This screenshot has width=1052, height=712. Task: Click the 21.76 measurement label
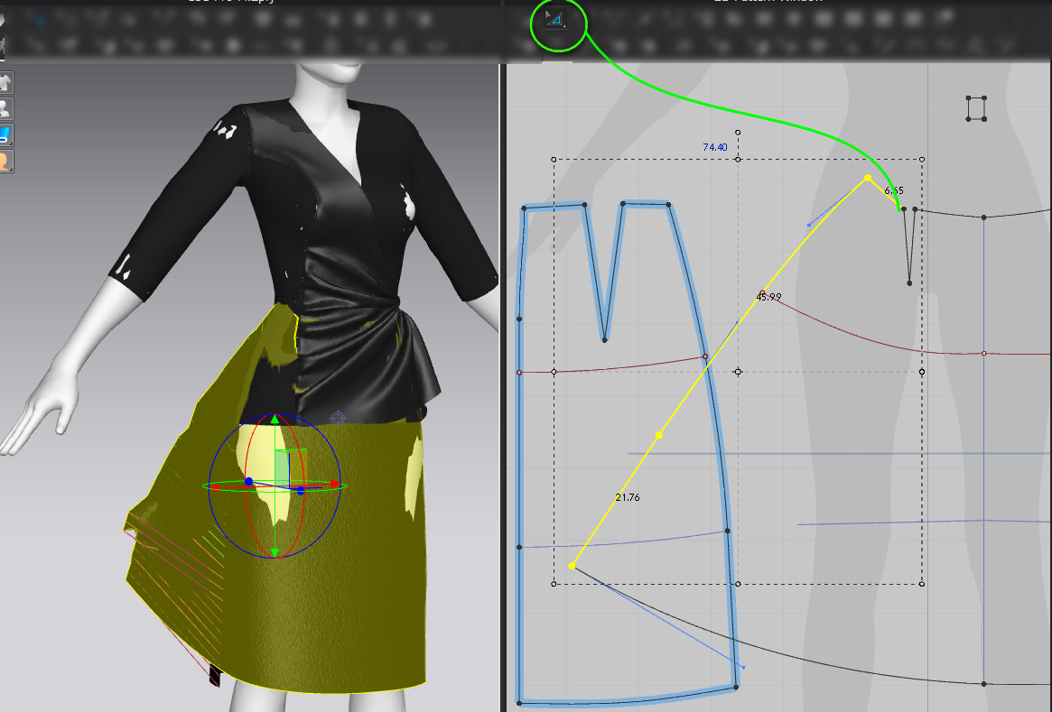point(627,497)
